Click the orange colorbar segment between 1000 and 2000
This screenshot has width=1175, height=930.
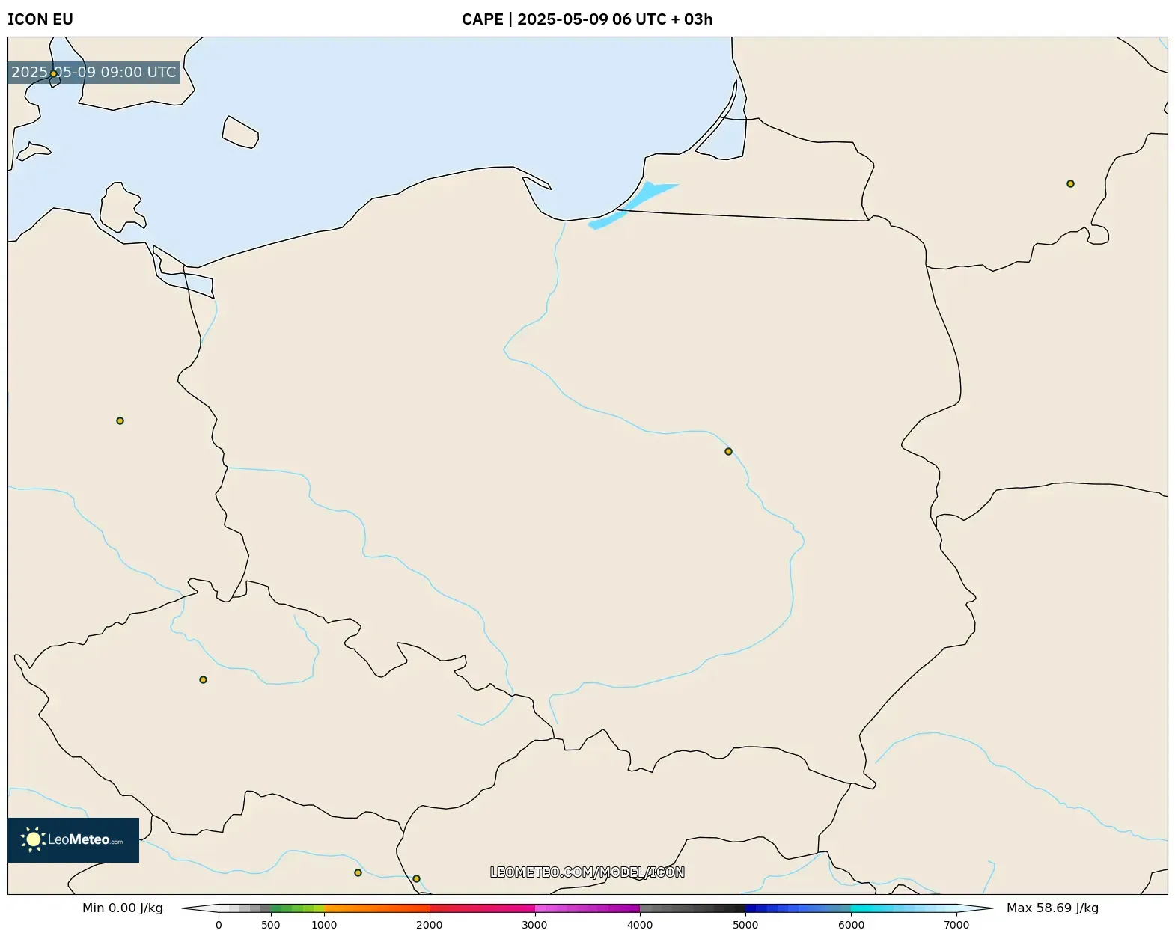tap(376, 908)
